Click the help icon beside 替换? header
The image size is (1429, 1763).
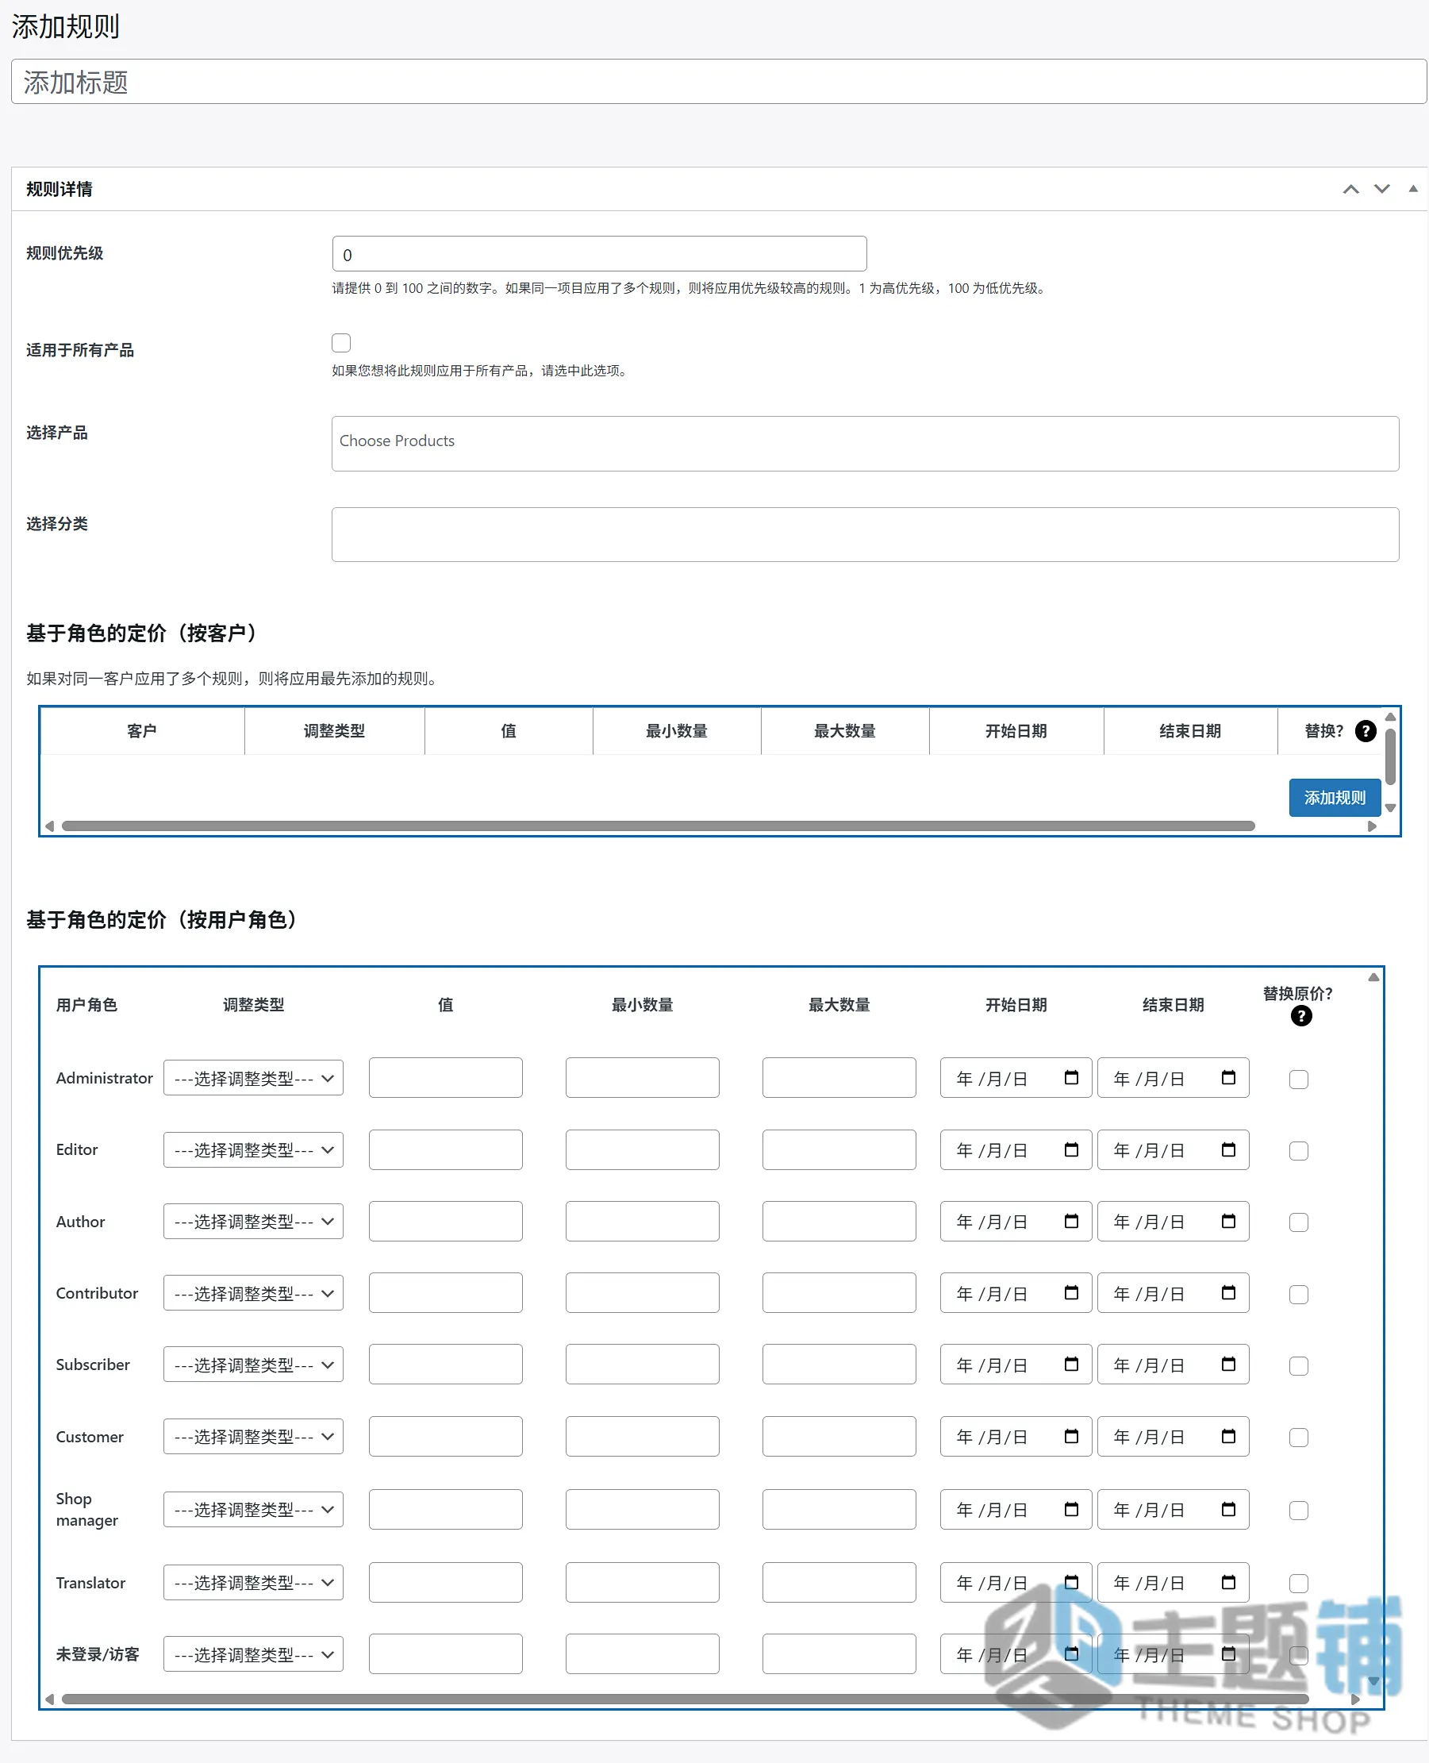tap(1365, 730)
